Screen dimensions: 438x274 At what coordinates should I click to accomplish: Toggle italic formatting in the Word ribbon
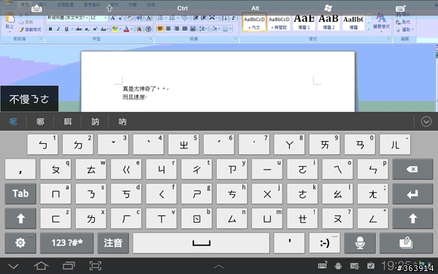point(58,29)
